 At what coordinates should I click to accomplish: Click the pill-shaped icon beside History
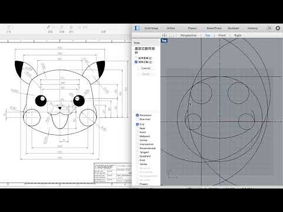[269, 28]
